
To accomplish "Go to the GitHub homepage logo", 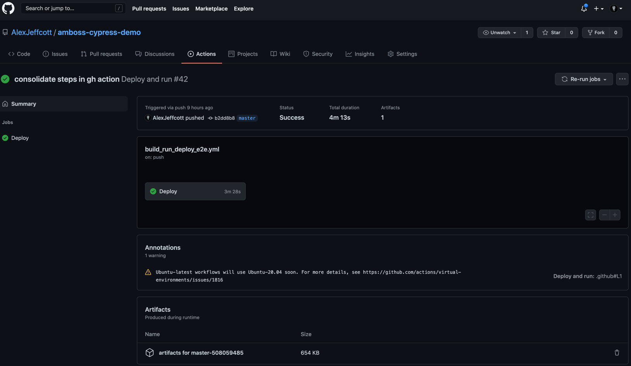I will tap(8, 8).
